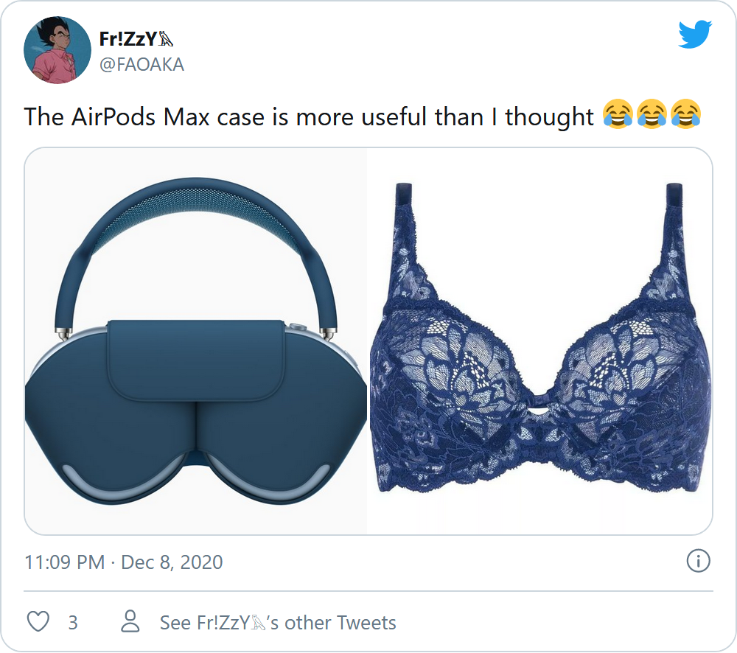Click the AirPods Max case tweet text
Viewport: 737px width, 653px height.
click(x=309, y=116)
